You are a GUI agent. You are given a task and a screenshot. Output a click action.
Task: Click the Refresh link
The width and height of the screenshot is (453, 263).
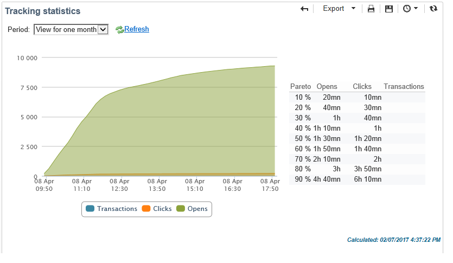point(137,29)
